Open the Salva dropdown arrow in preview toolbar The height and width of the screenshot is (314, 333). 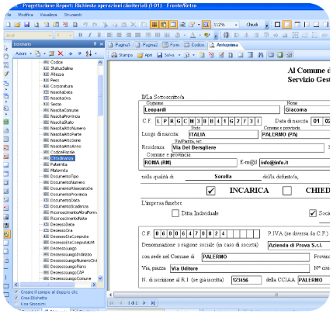tap(179, 55)
